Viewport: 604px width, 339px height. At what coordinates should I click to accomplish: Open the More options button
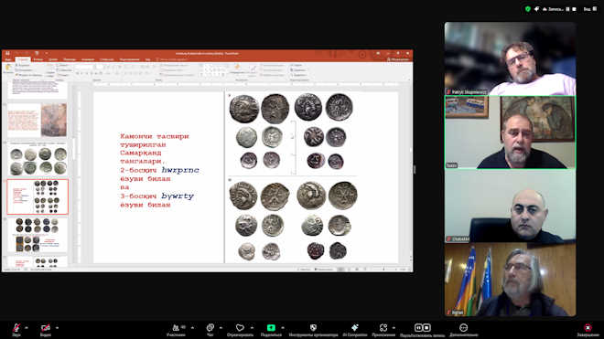463,330
